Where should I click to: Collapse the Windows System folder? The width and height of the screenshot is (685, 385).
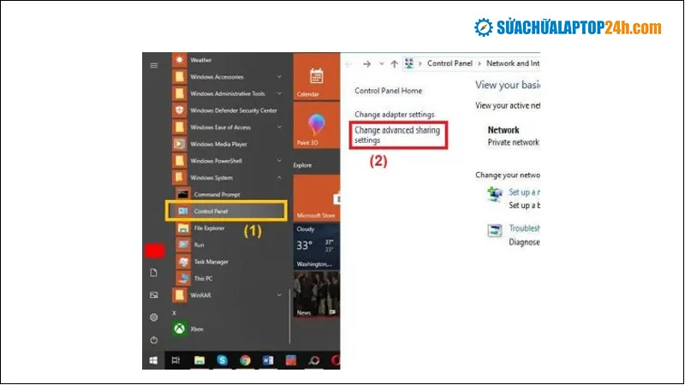click(279, 178)
